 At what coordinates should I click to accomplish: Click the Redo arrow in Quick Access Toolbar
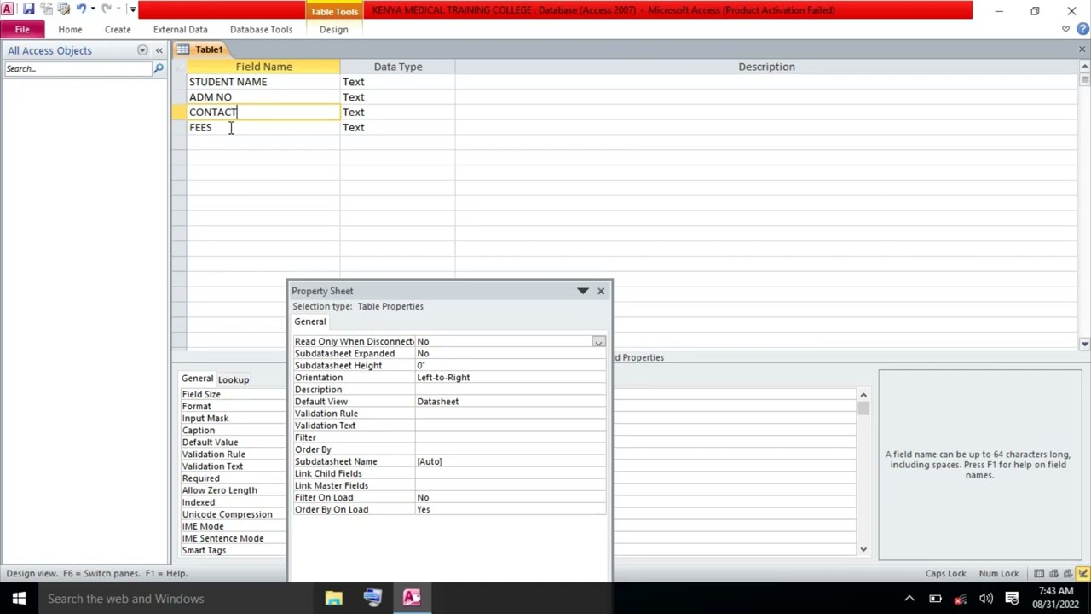[x=107, y=9]
